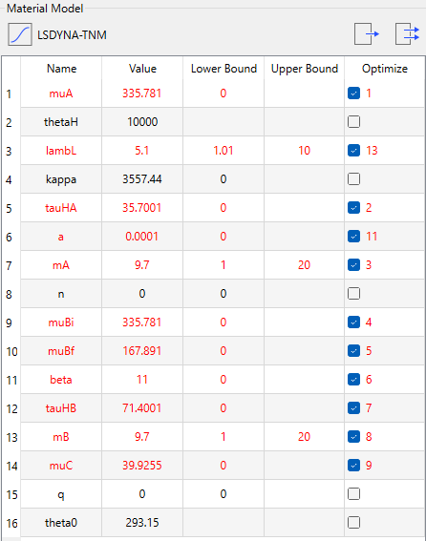Enable the Optimize checkbox for thetaH
This screenshot has width=426, height=541.
353,122
